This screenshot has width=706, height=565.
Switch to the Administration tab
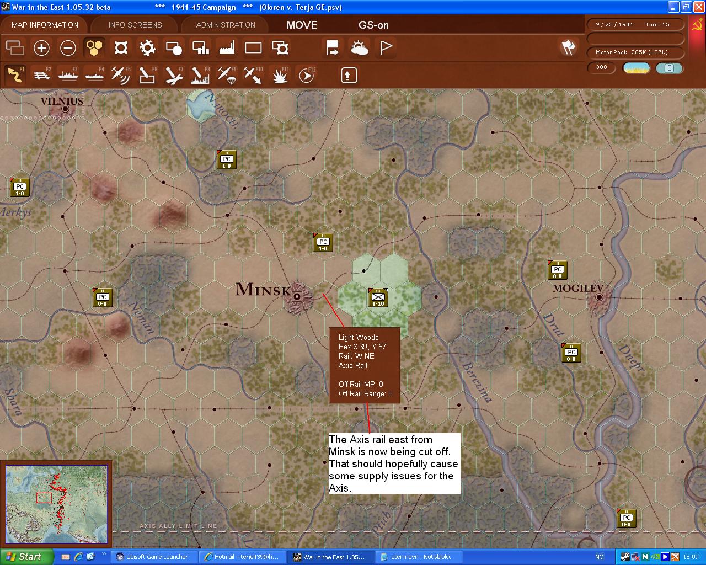[226, 25]
